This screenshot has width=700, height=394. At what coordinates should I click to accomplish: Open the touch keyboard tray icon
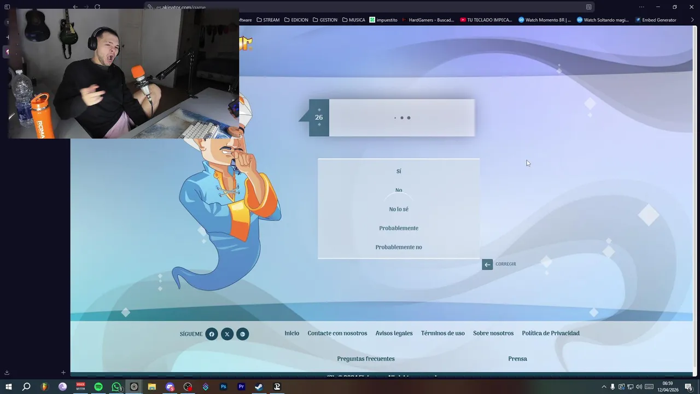(649, 387)
